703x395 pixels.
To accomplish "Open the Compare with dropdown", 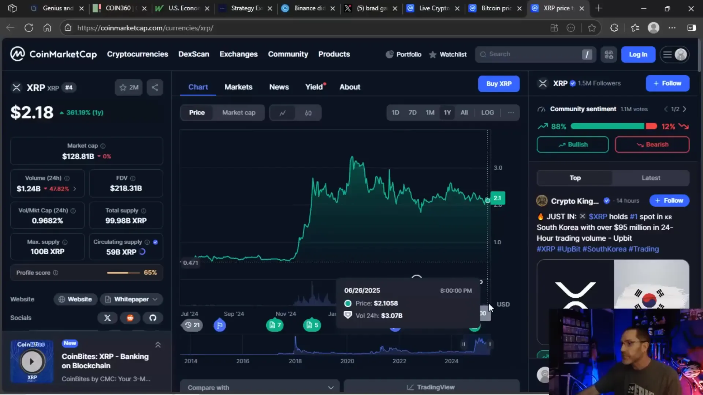I will pyautogui.click(x=260, y=387).
